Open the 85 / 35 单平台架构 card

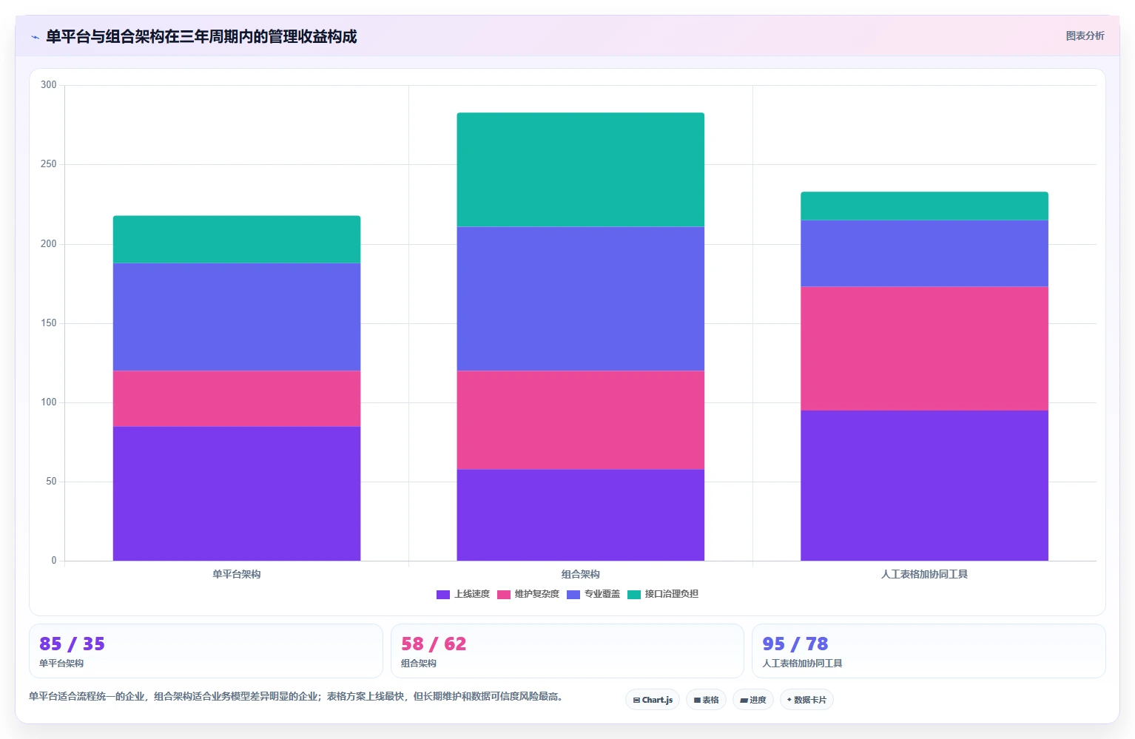206,651
